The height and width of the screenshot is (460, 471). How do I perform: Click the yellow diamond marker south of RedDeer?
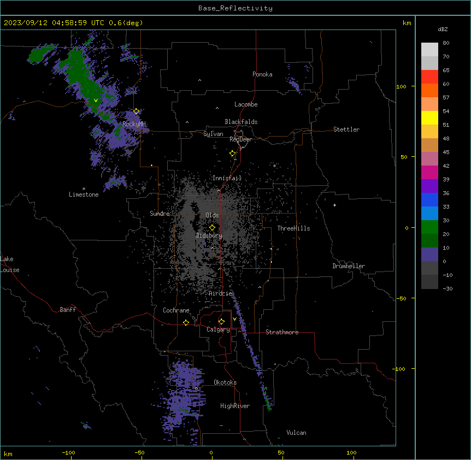[x=233, y=154]
